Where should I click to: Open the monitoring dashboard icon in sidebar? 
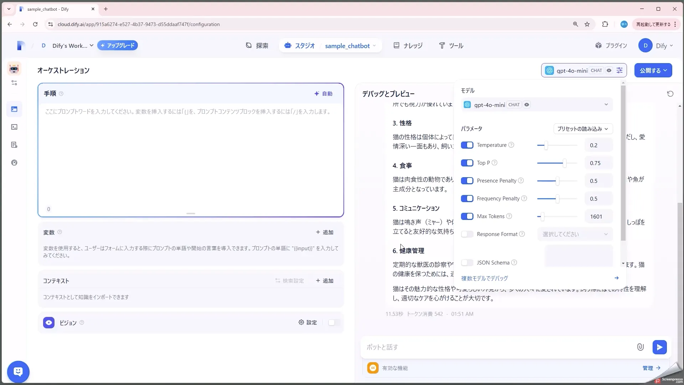click(14, 163)
